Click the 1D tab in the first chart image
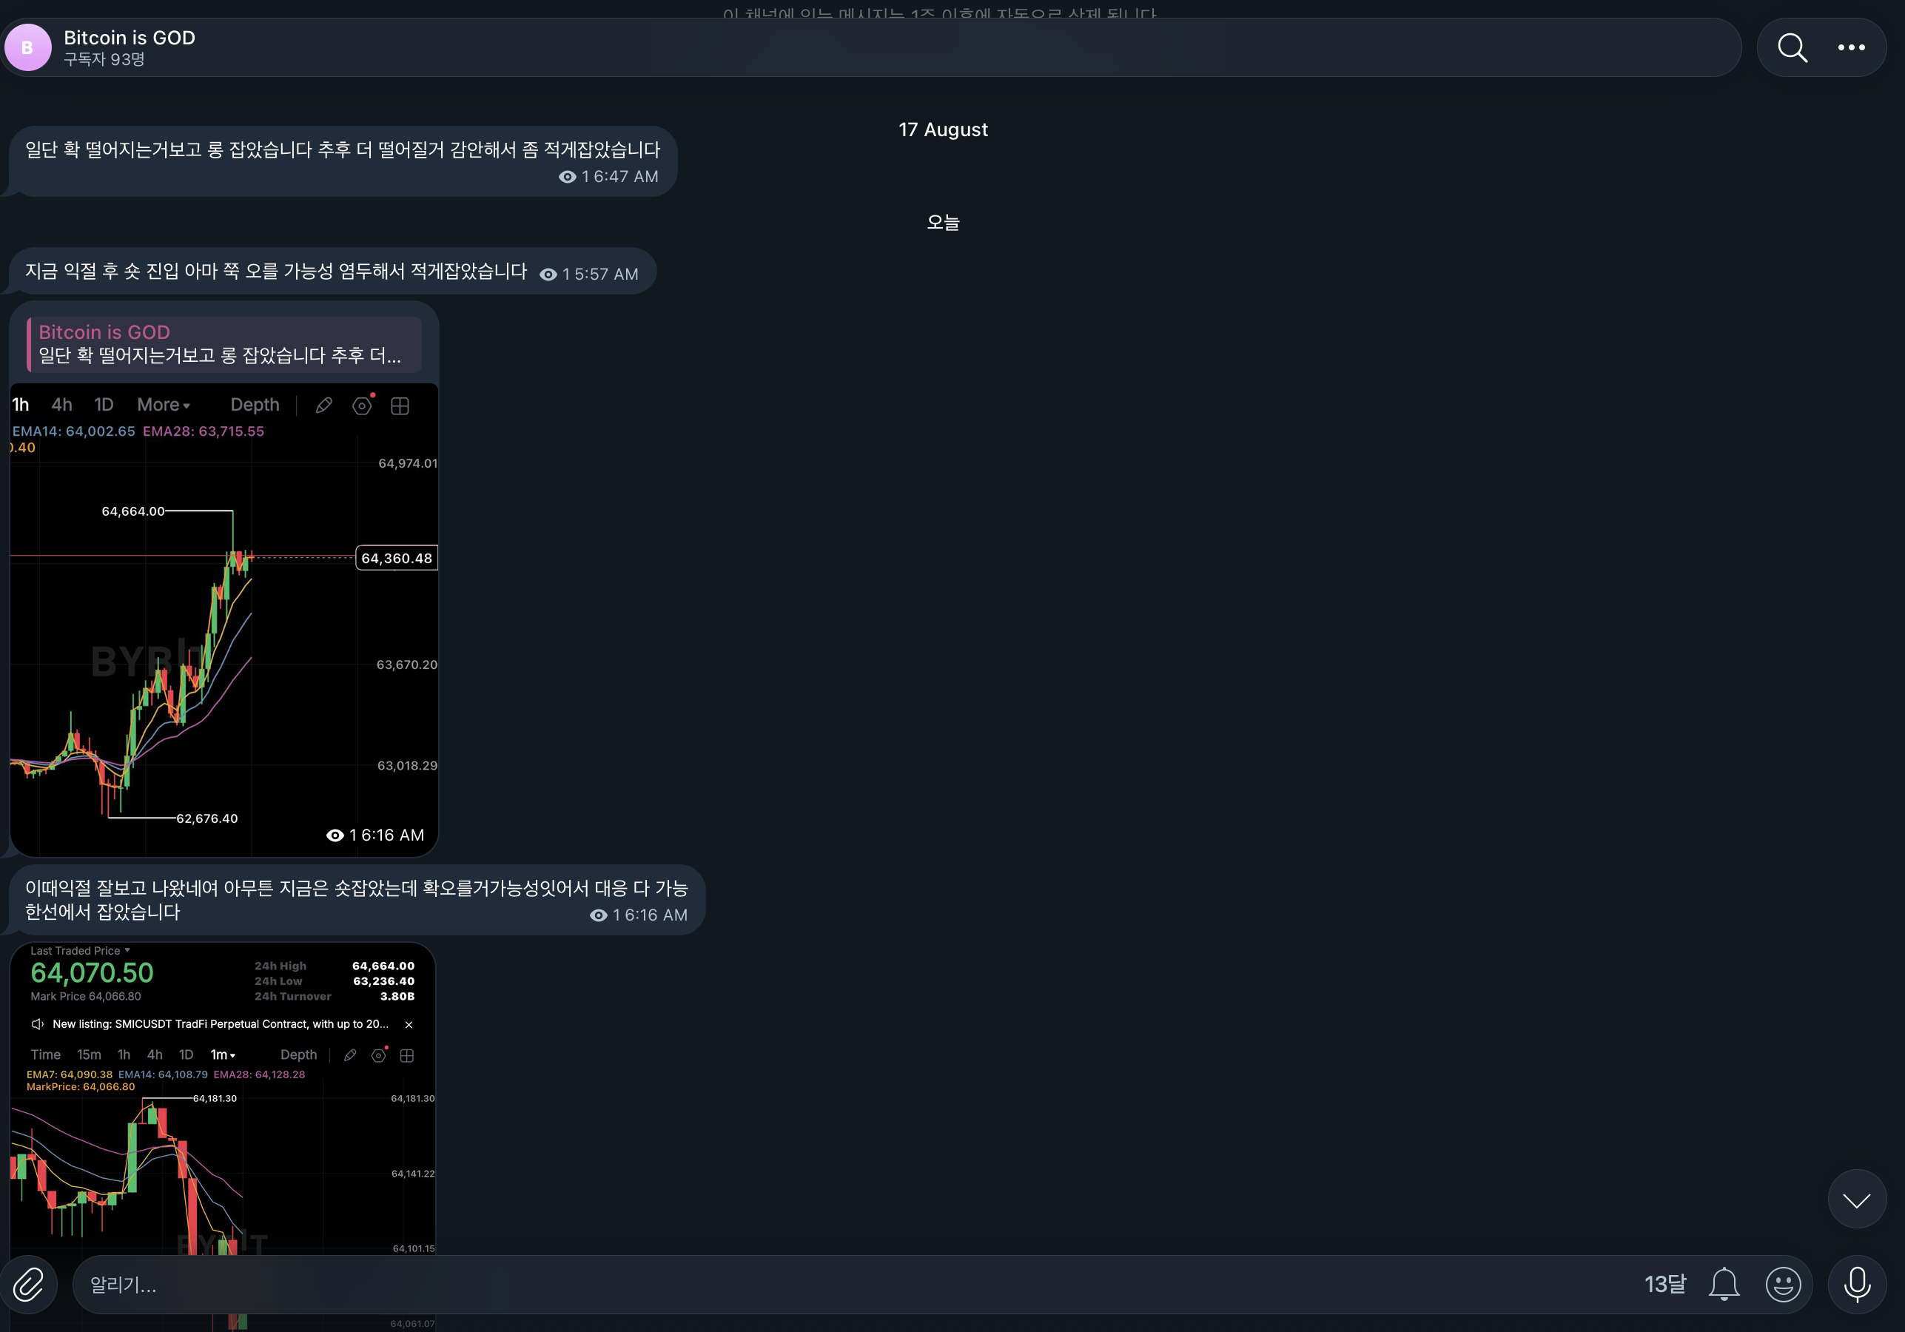This screenshot has height=1332, width=1905. pos(104,405)
